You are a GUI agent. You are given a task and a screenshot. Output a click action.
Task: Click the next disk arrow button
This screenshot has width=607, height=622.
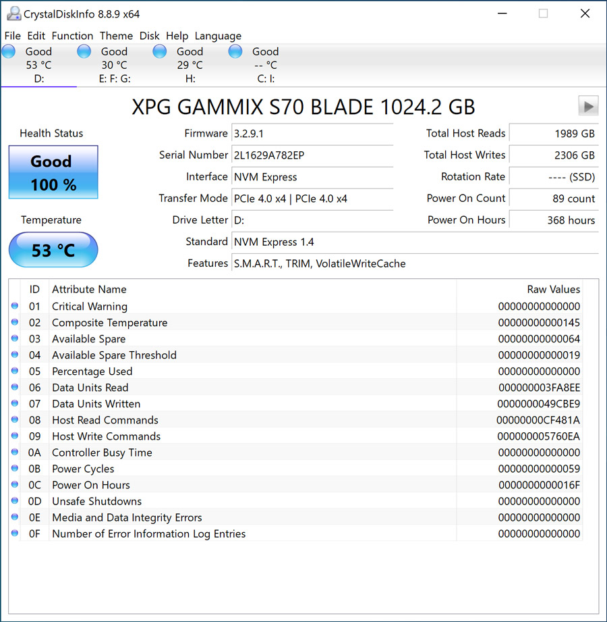tap(588, 106)
